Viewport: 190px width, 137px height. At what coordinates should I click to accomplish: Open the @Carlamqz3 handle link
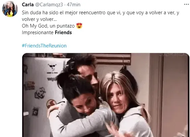pyautogui.click(x=49, y=5)
